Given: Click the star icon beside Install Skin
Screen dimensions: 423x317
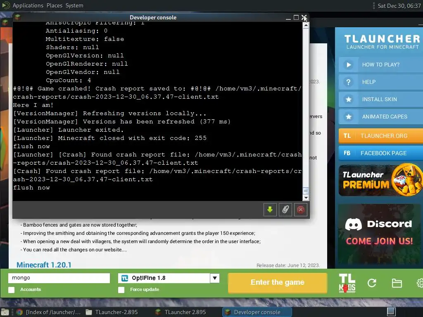Looking at the screenshot, I should pos(349,99).
